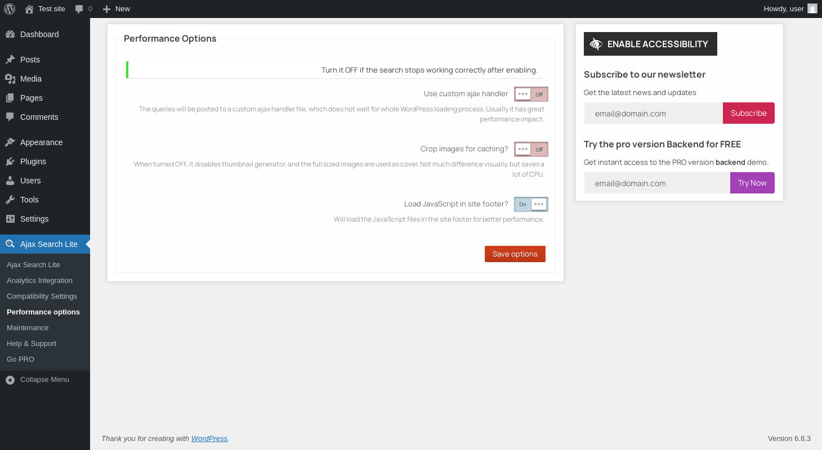
Task: Enable the custom ajax handler toggle
Action: [x=531, y=94]
